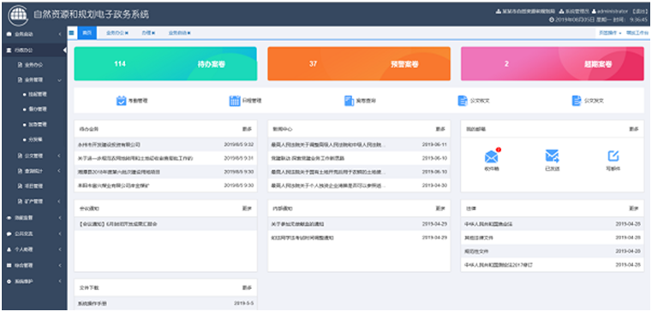Open the 案卷查询 case query icon
This screenshot has height=312, width=652.
349,101
